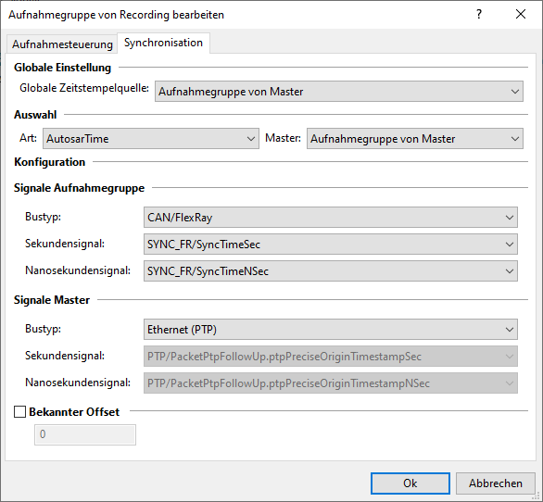Click the Signale Aufnahmegruppe heading
The height and width of the screenshot is (502, 543).
tap(79, 188)
